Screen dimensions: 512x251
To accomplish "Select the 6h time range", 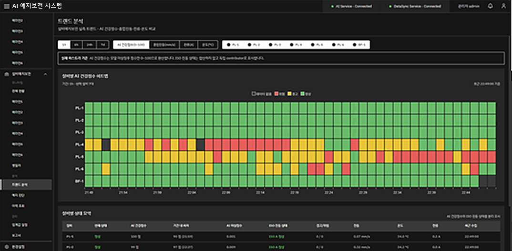I will click(76, 45).
